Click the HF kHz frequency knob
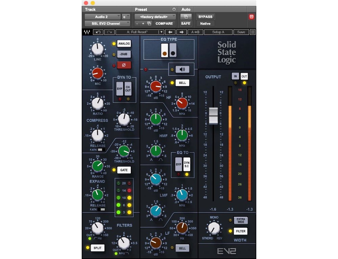Viewport: 338px width, 259px height. coord(182,103)
